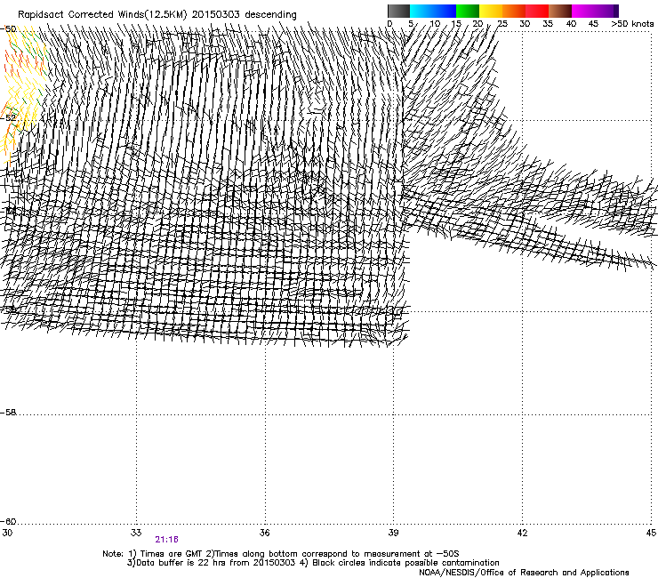Click latitude label -50 on the axis
658x578 pixels.
coord(8,29)
